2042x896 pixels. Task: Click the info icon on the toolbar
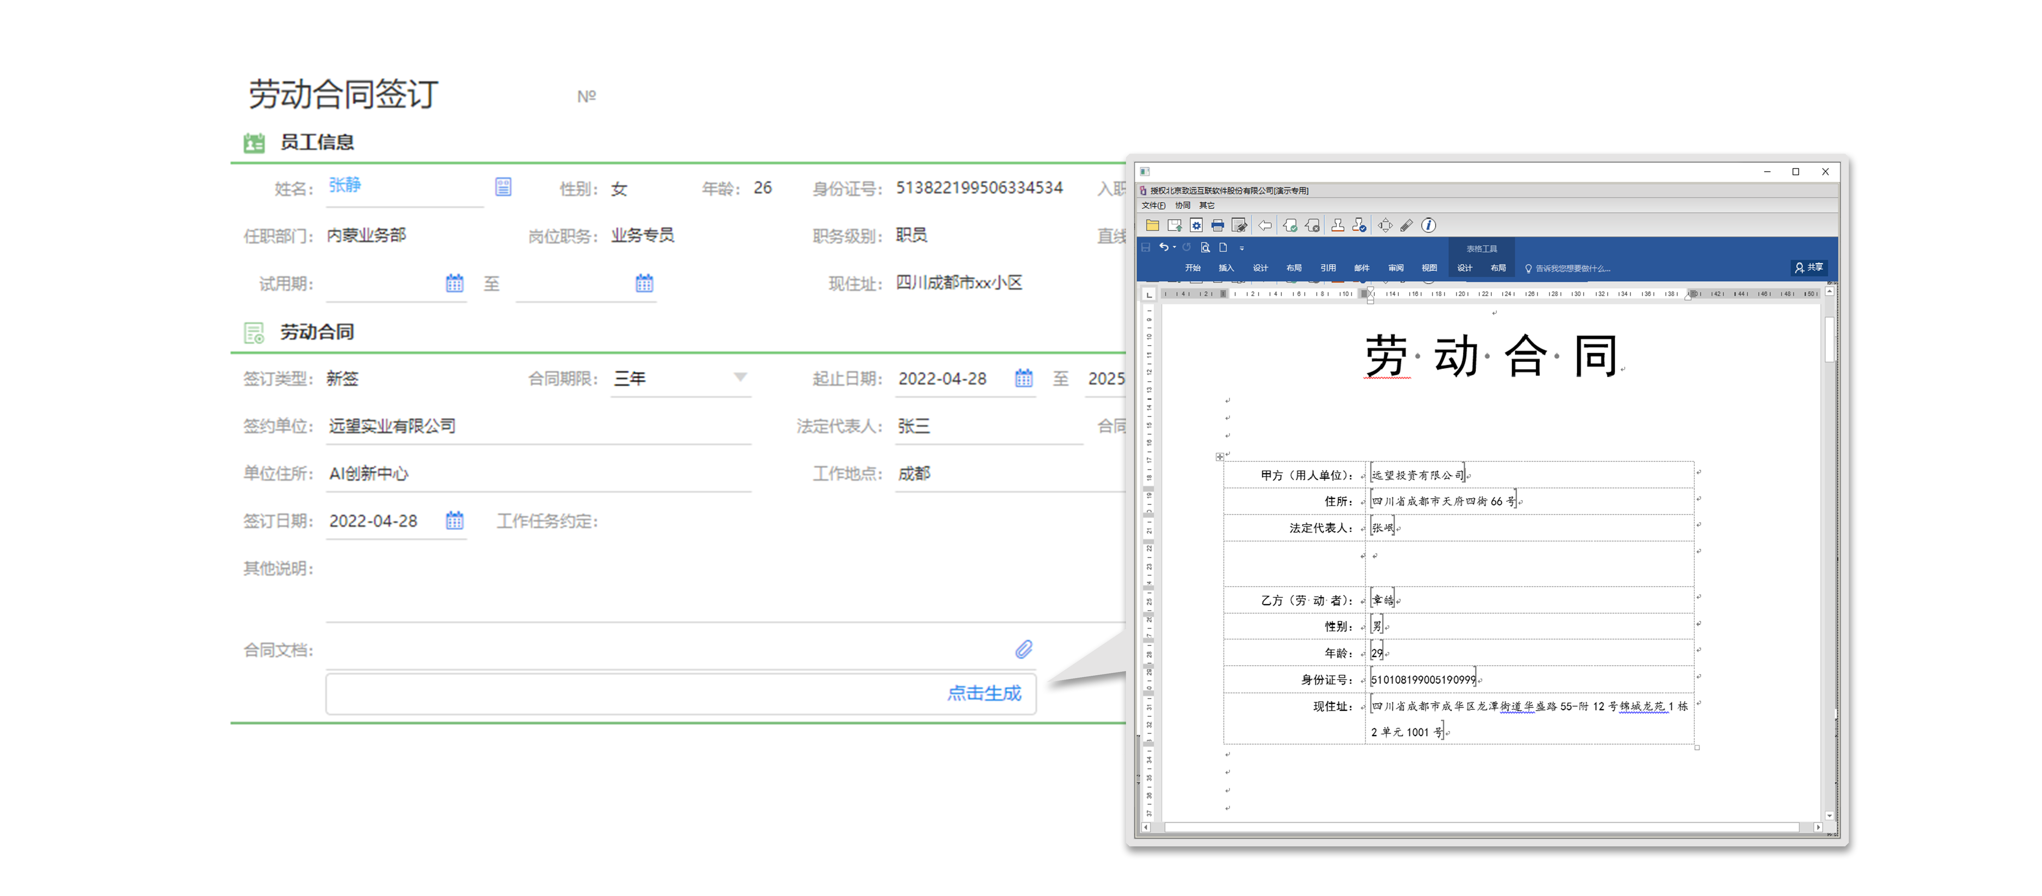[1429, 226]
